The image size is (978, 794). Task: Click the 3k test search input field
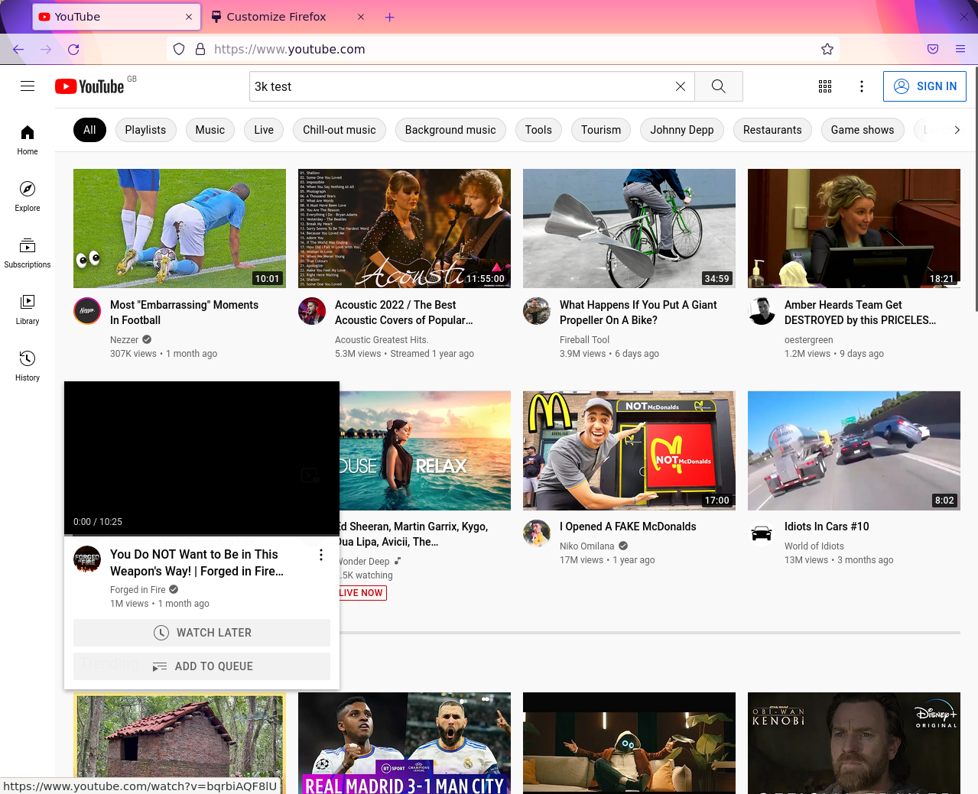coord(461,86)
